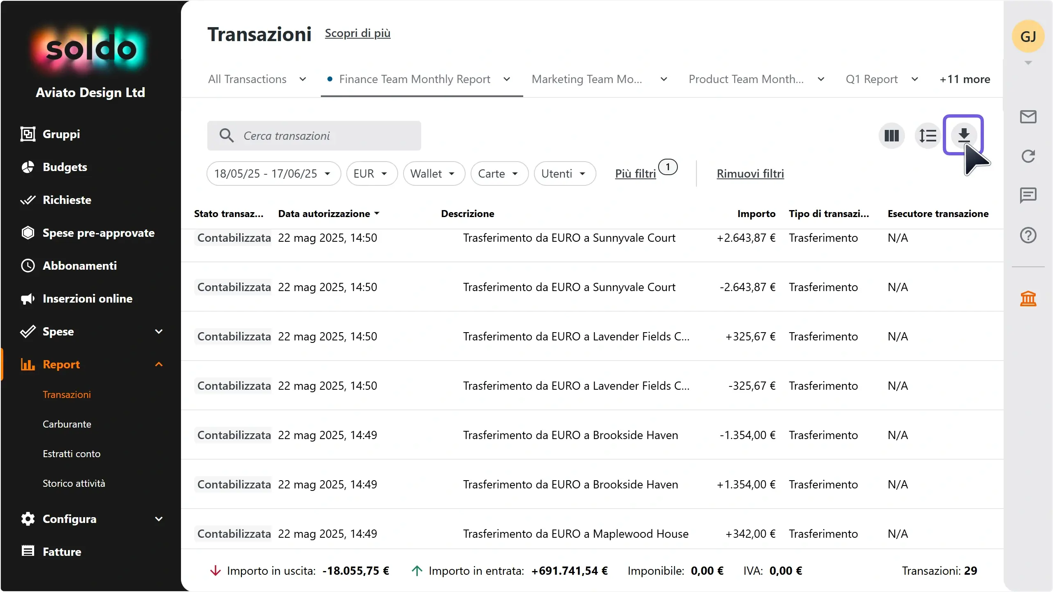Click the search magnifier icon

pos(226,135)
